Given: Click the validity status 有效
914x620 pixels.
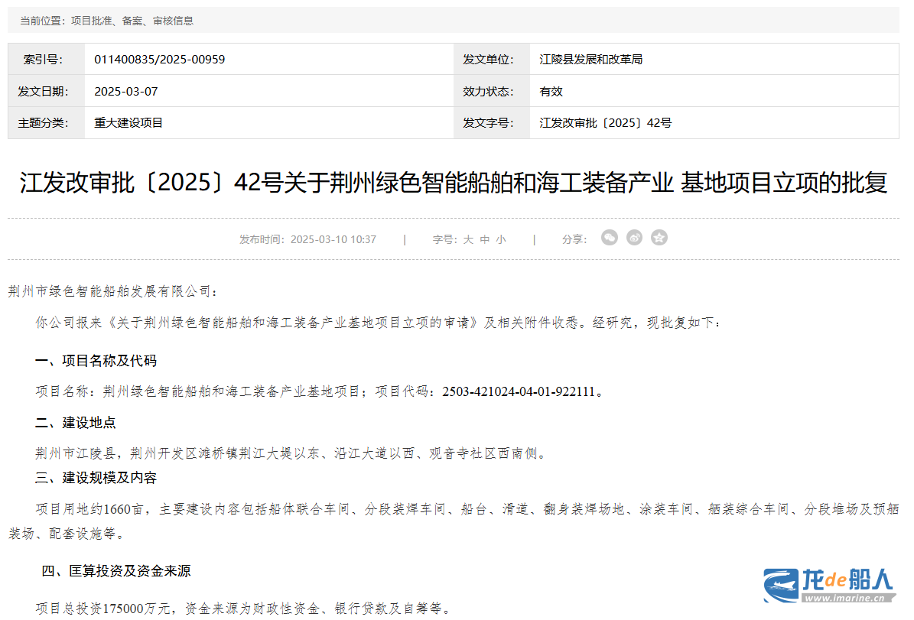Looking at the screenshot, I should tap(551, 92).
